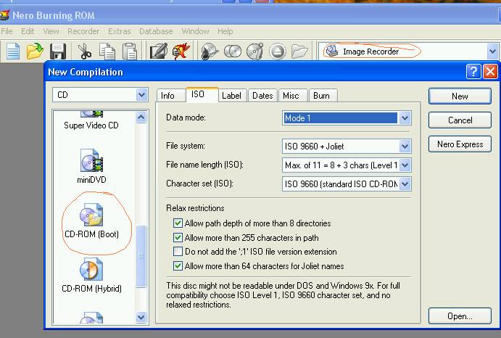The height and width of the screenshot is (338, 501).
Task: Select the Cut scissors icon
Action: 84,51
